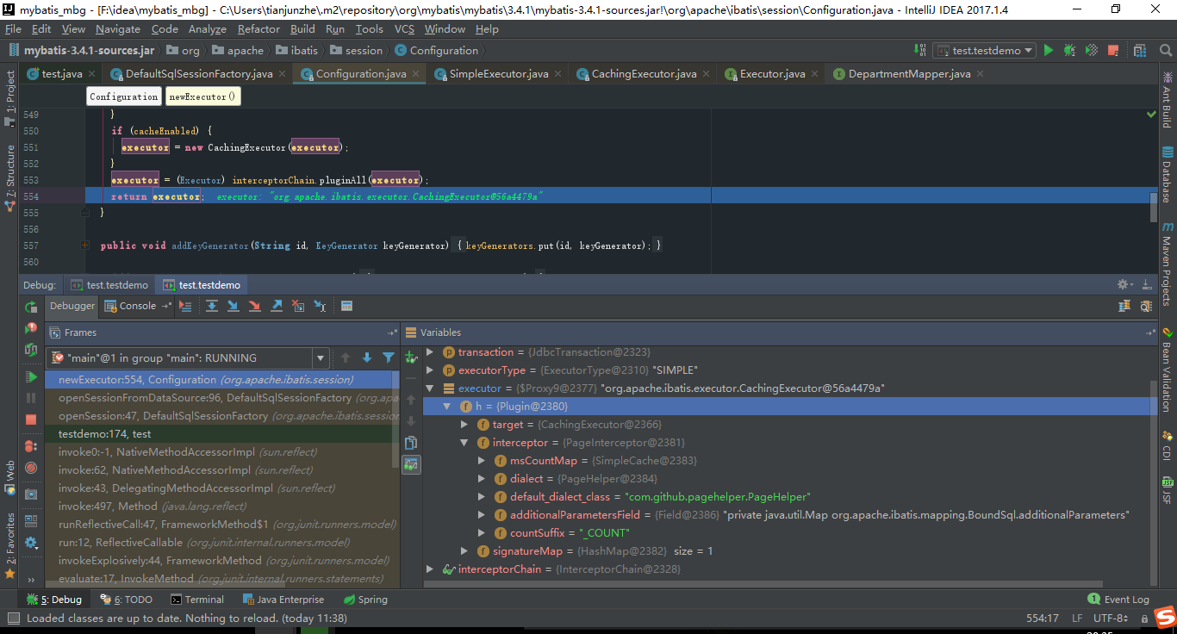Image resolution: width=1177 pixels, height=634 pixels.
Task: Toggle the frames filter funnel icon
Action: click(x=387, y=357)
